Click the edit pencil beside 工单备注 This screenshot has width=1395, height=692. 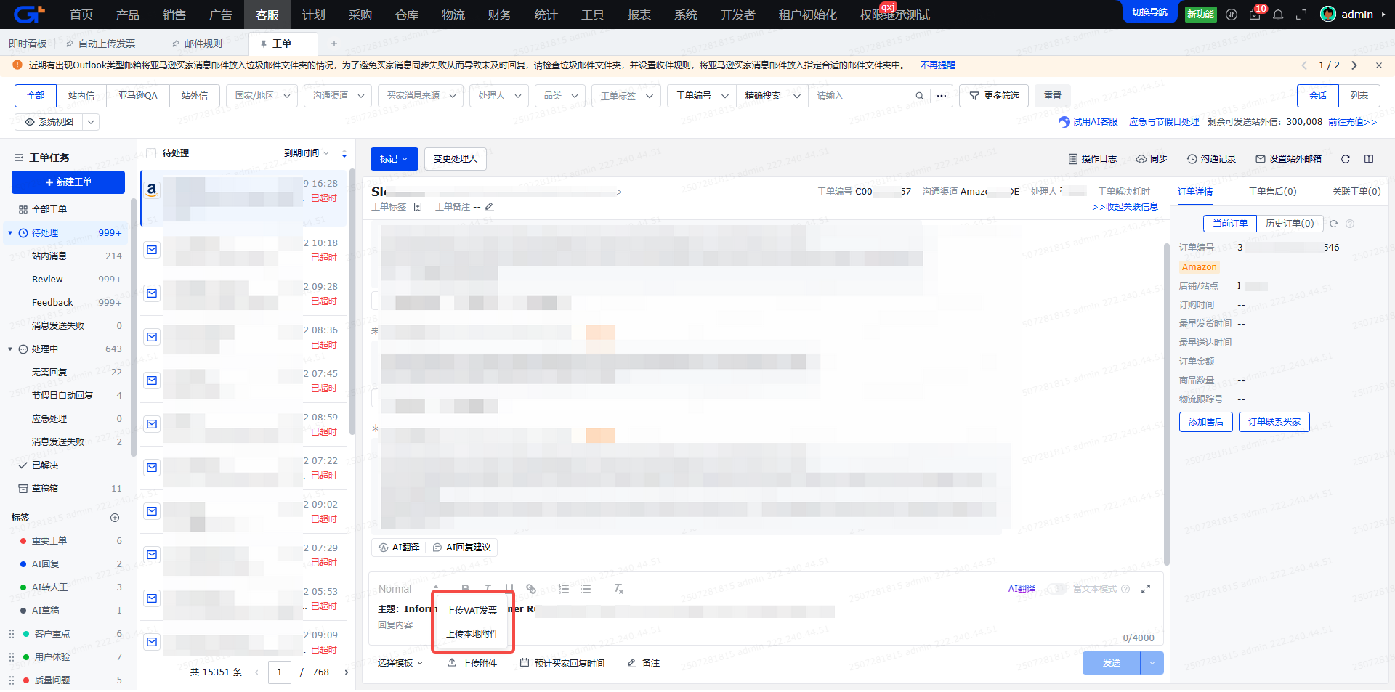click(490, 207)
